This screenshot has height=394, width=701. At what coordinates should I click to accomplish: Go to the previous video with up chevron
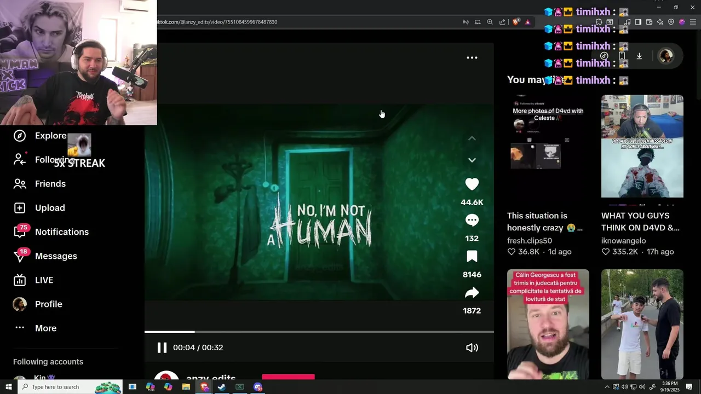point(472,138)
